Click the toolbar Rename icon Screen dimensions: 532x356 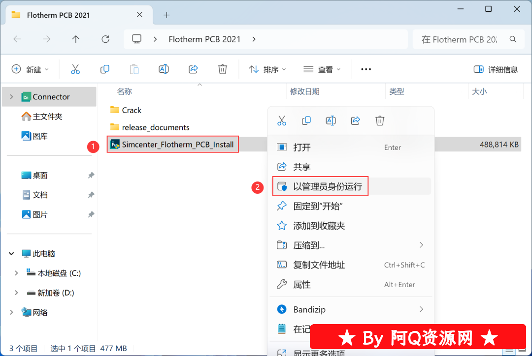[x=164, y=69]
